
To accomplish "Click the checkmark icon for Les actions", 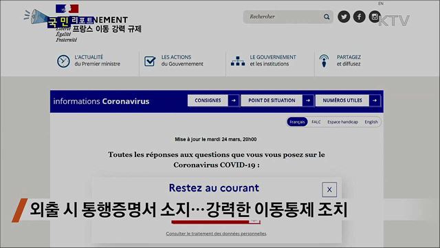I will pyautogui.click(x=150, y=61).
